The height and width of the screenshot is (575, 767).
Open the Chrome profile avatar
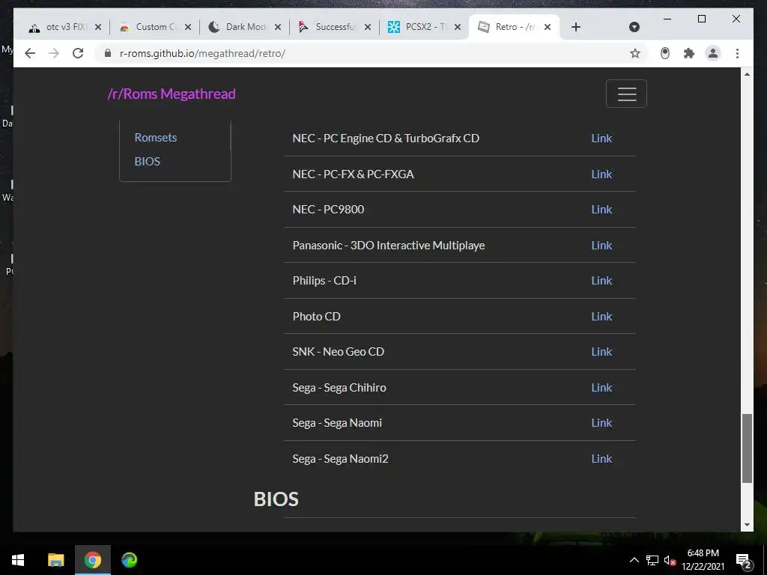[x=713, y=53]
